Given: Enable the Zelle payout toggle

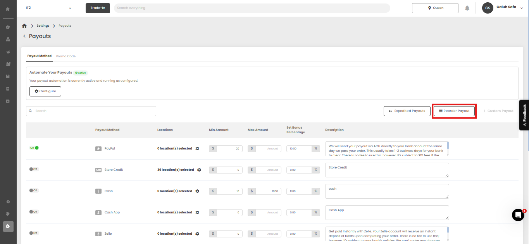Looking at the screenshot, I should click(x=34, y=233).
